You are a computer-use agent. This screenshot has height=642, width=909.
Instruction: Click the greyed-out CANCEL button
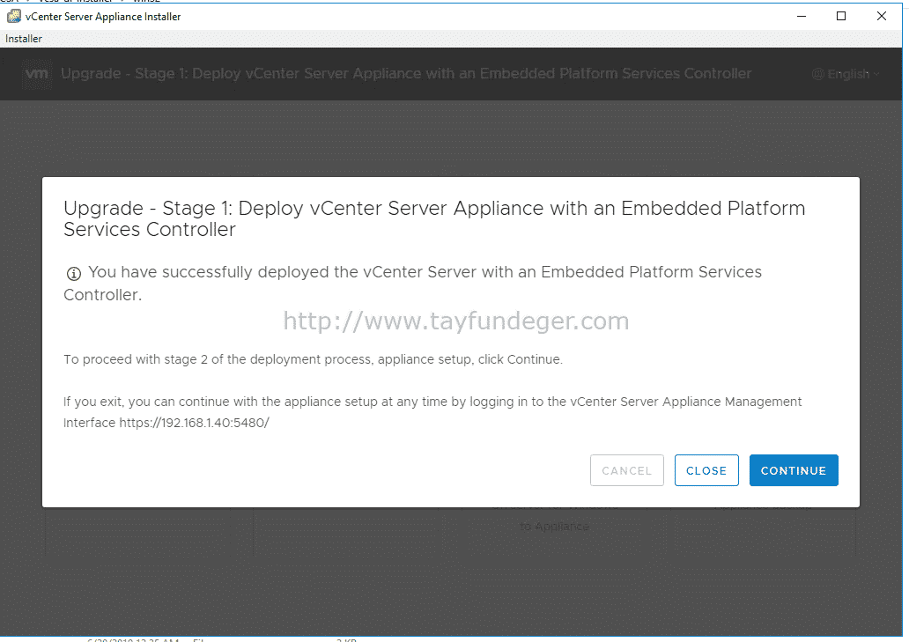[x=626, y=470]
